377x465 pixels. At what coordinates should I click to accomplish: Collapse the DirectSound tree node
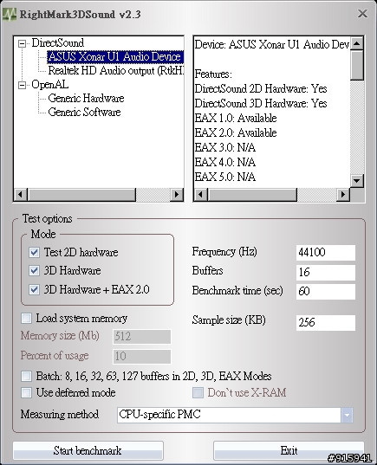(22, 44)
